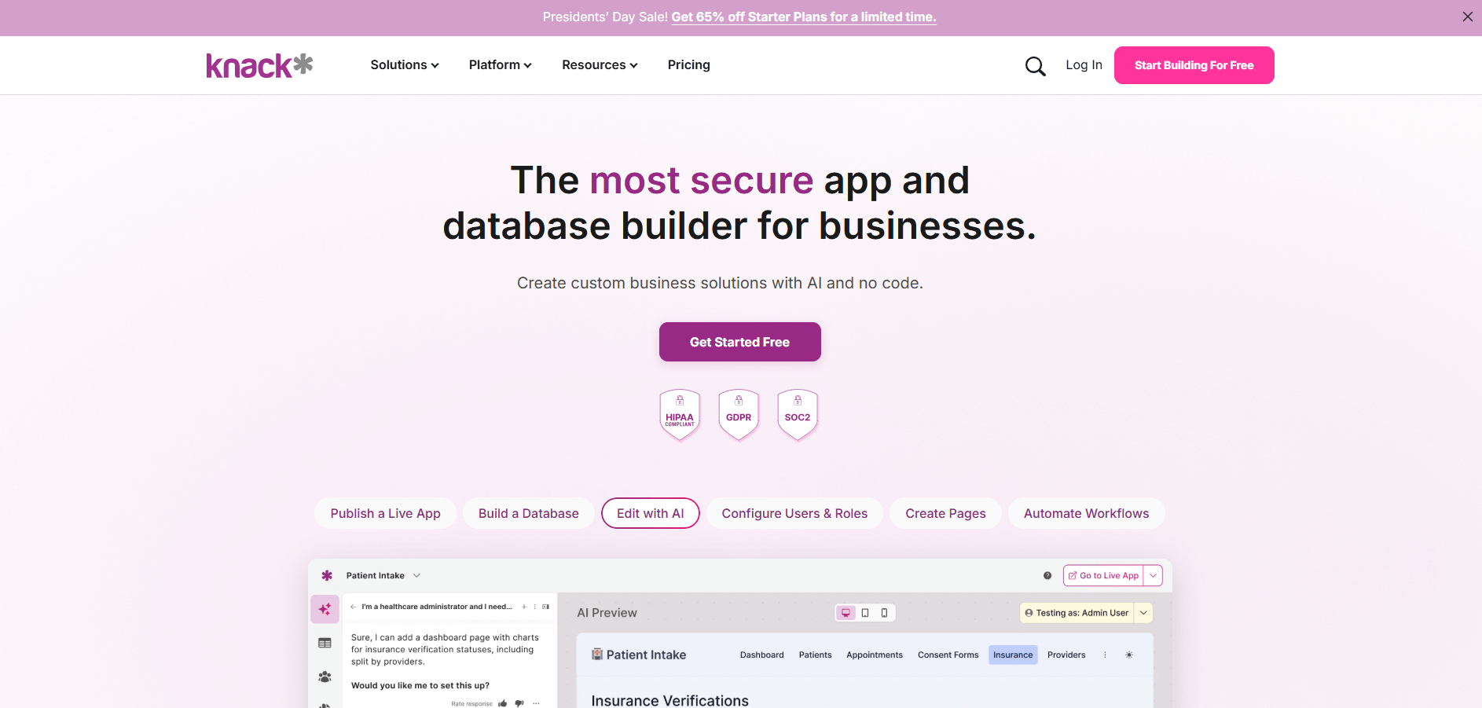Image resolution: width=1482 pixels, height=708 pixels.
Task: Click the "AI Preview" label
Action: coord(607,613)
